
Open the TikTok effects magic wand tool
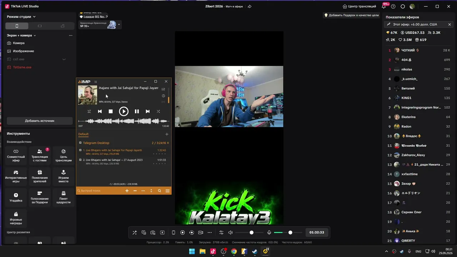[x=135, y=232]
